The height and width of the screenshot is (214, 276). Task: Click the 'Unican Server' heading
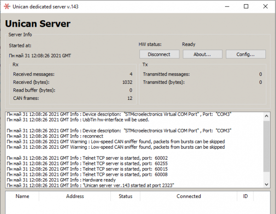38,23
